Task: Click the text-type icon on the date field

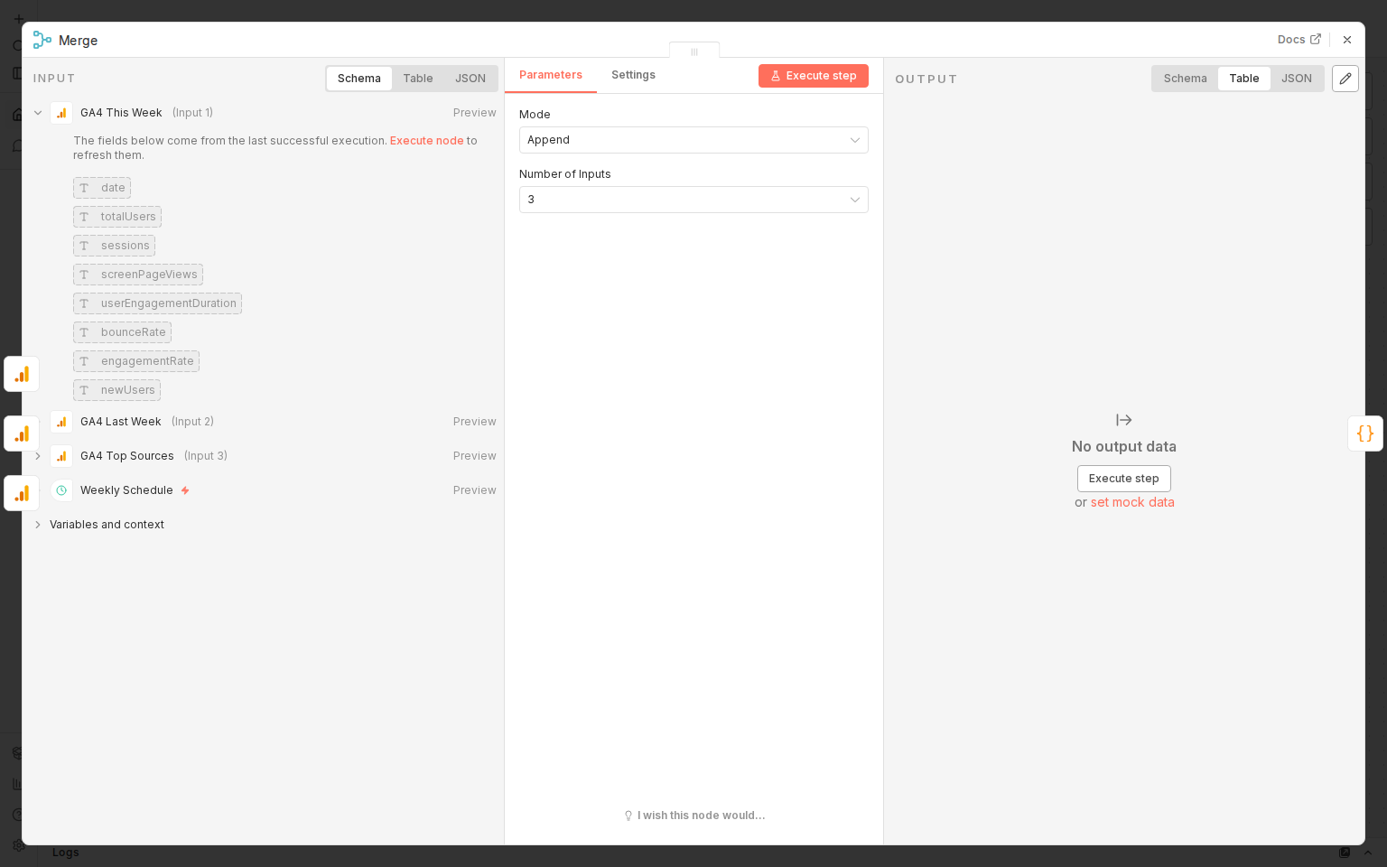Action: tap(85, 188)
